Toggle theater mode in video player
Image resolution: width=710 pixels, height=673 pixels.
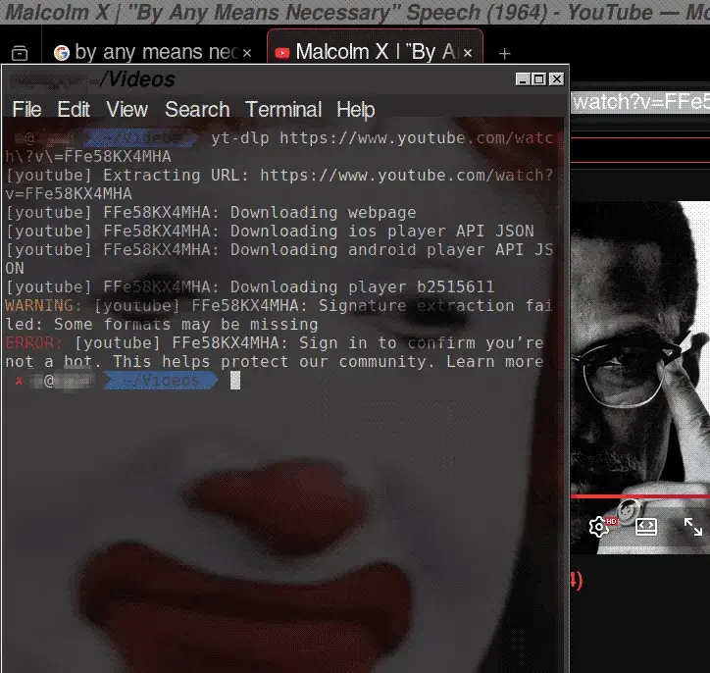tap(645, 527)
